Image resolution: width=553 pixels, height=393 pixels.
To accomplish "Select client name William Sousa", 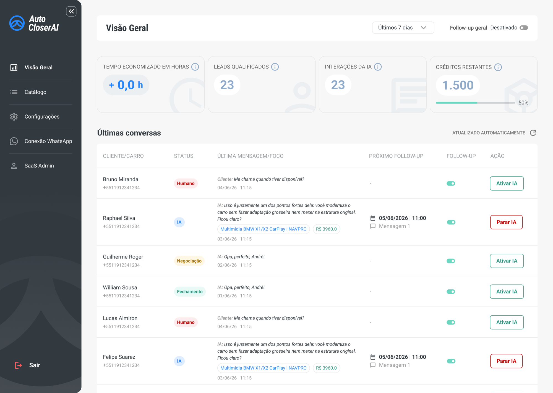I will [x=120, y=287].
